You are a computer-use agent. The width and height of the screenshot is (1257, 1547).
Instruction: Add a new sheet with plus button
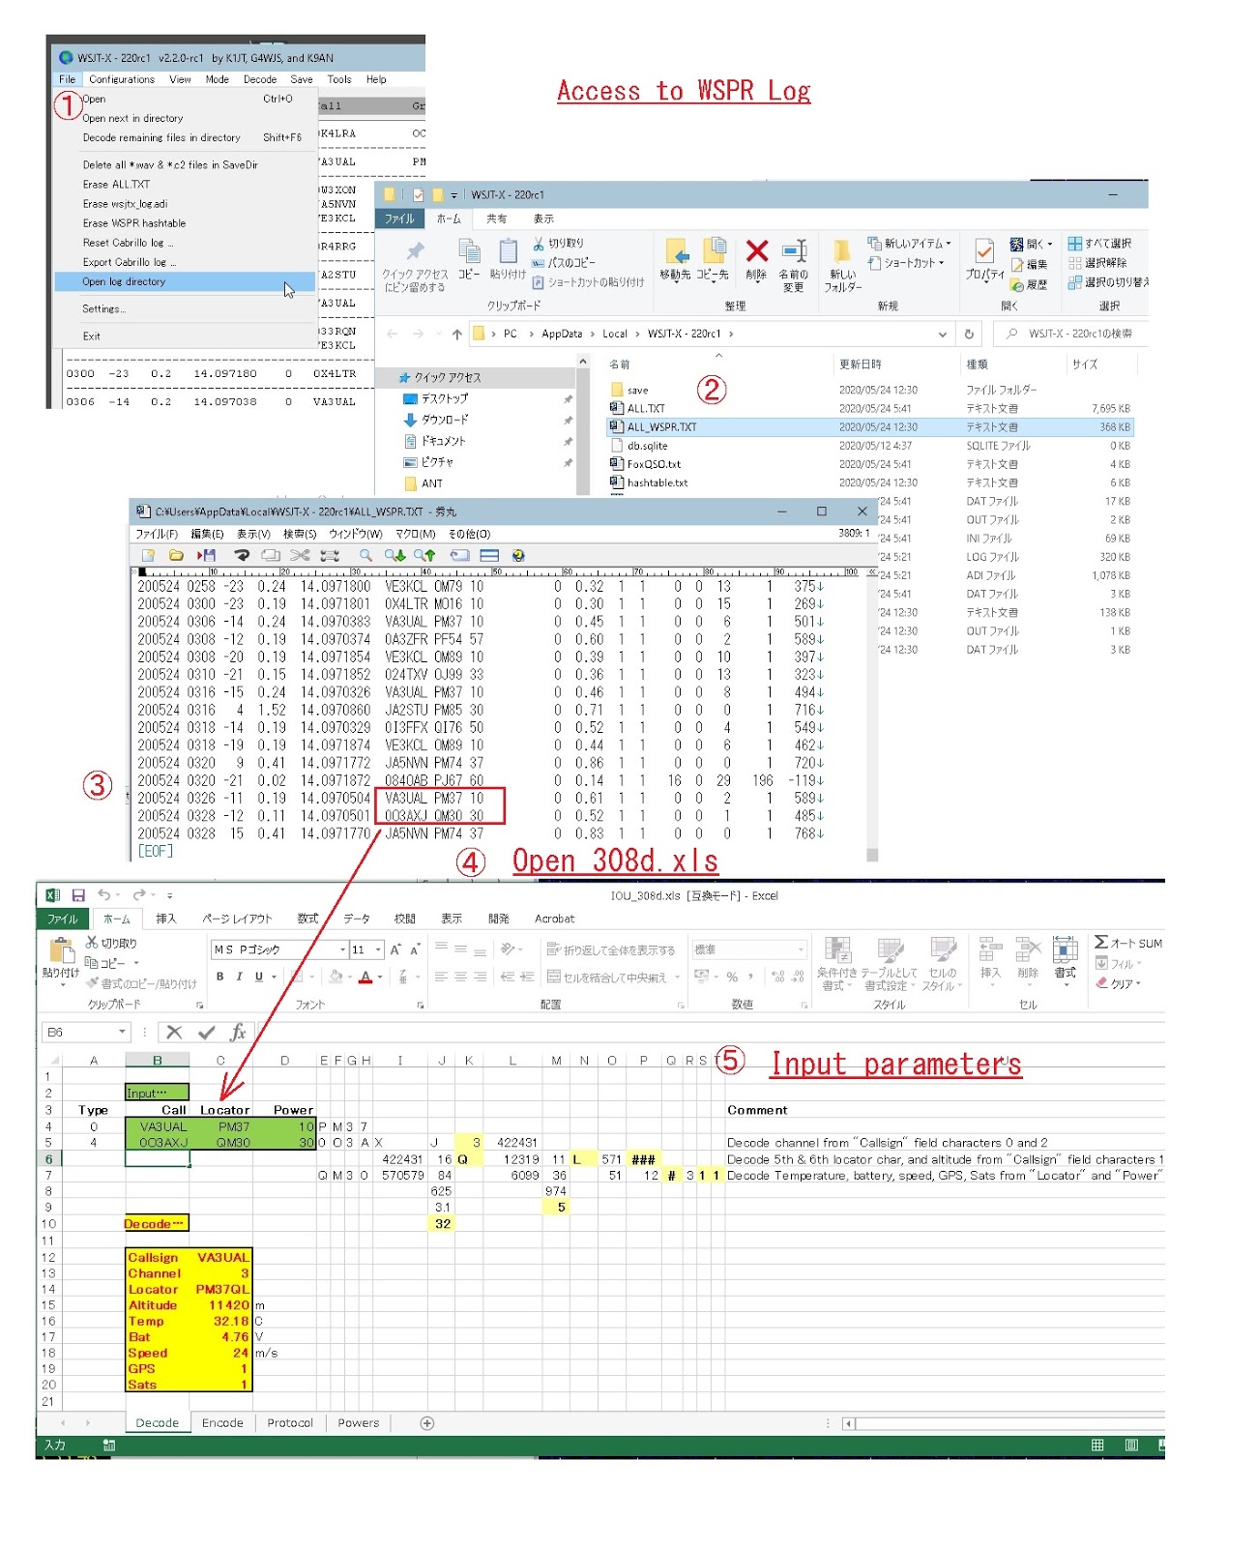[x=427, y=1423]
